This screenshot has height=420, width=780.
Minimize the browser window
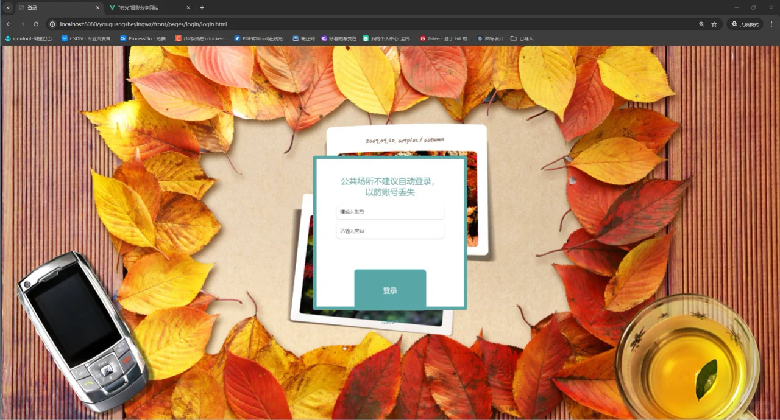736,7
